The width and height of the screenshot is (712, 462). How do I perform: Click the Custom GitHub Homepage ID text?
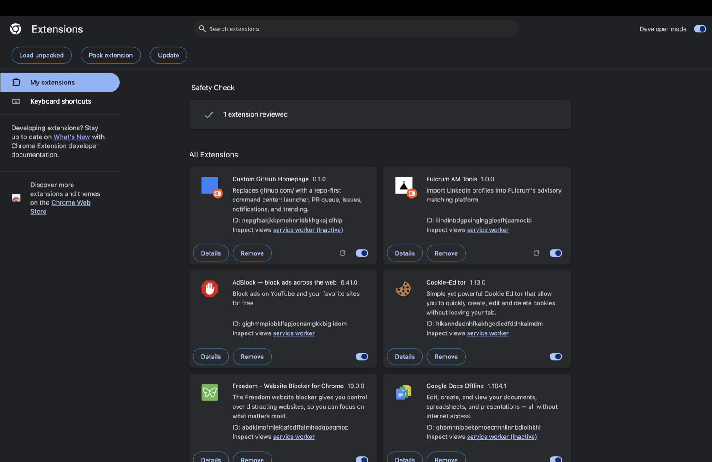point(287,220)
